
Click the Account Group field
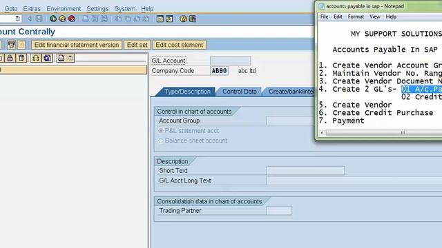coord(290,121)
